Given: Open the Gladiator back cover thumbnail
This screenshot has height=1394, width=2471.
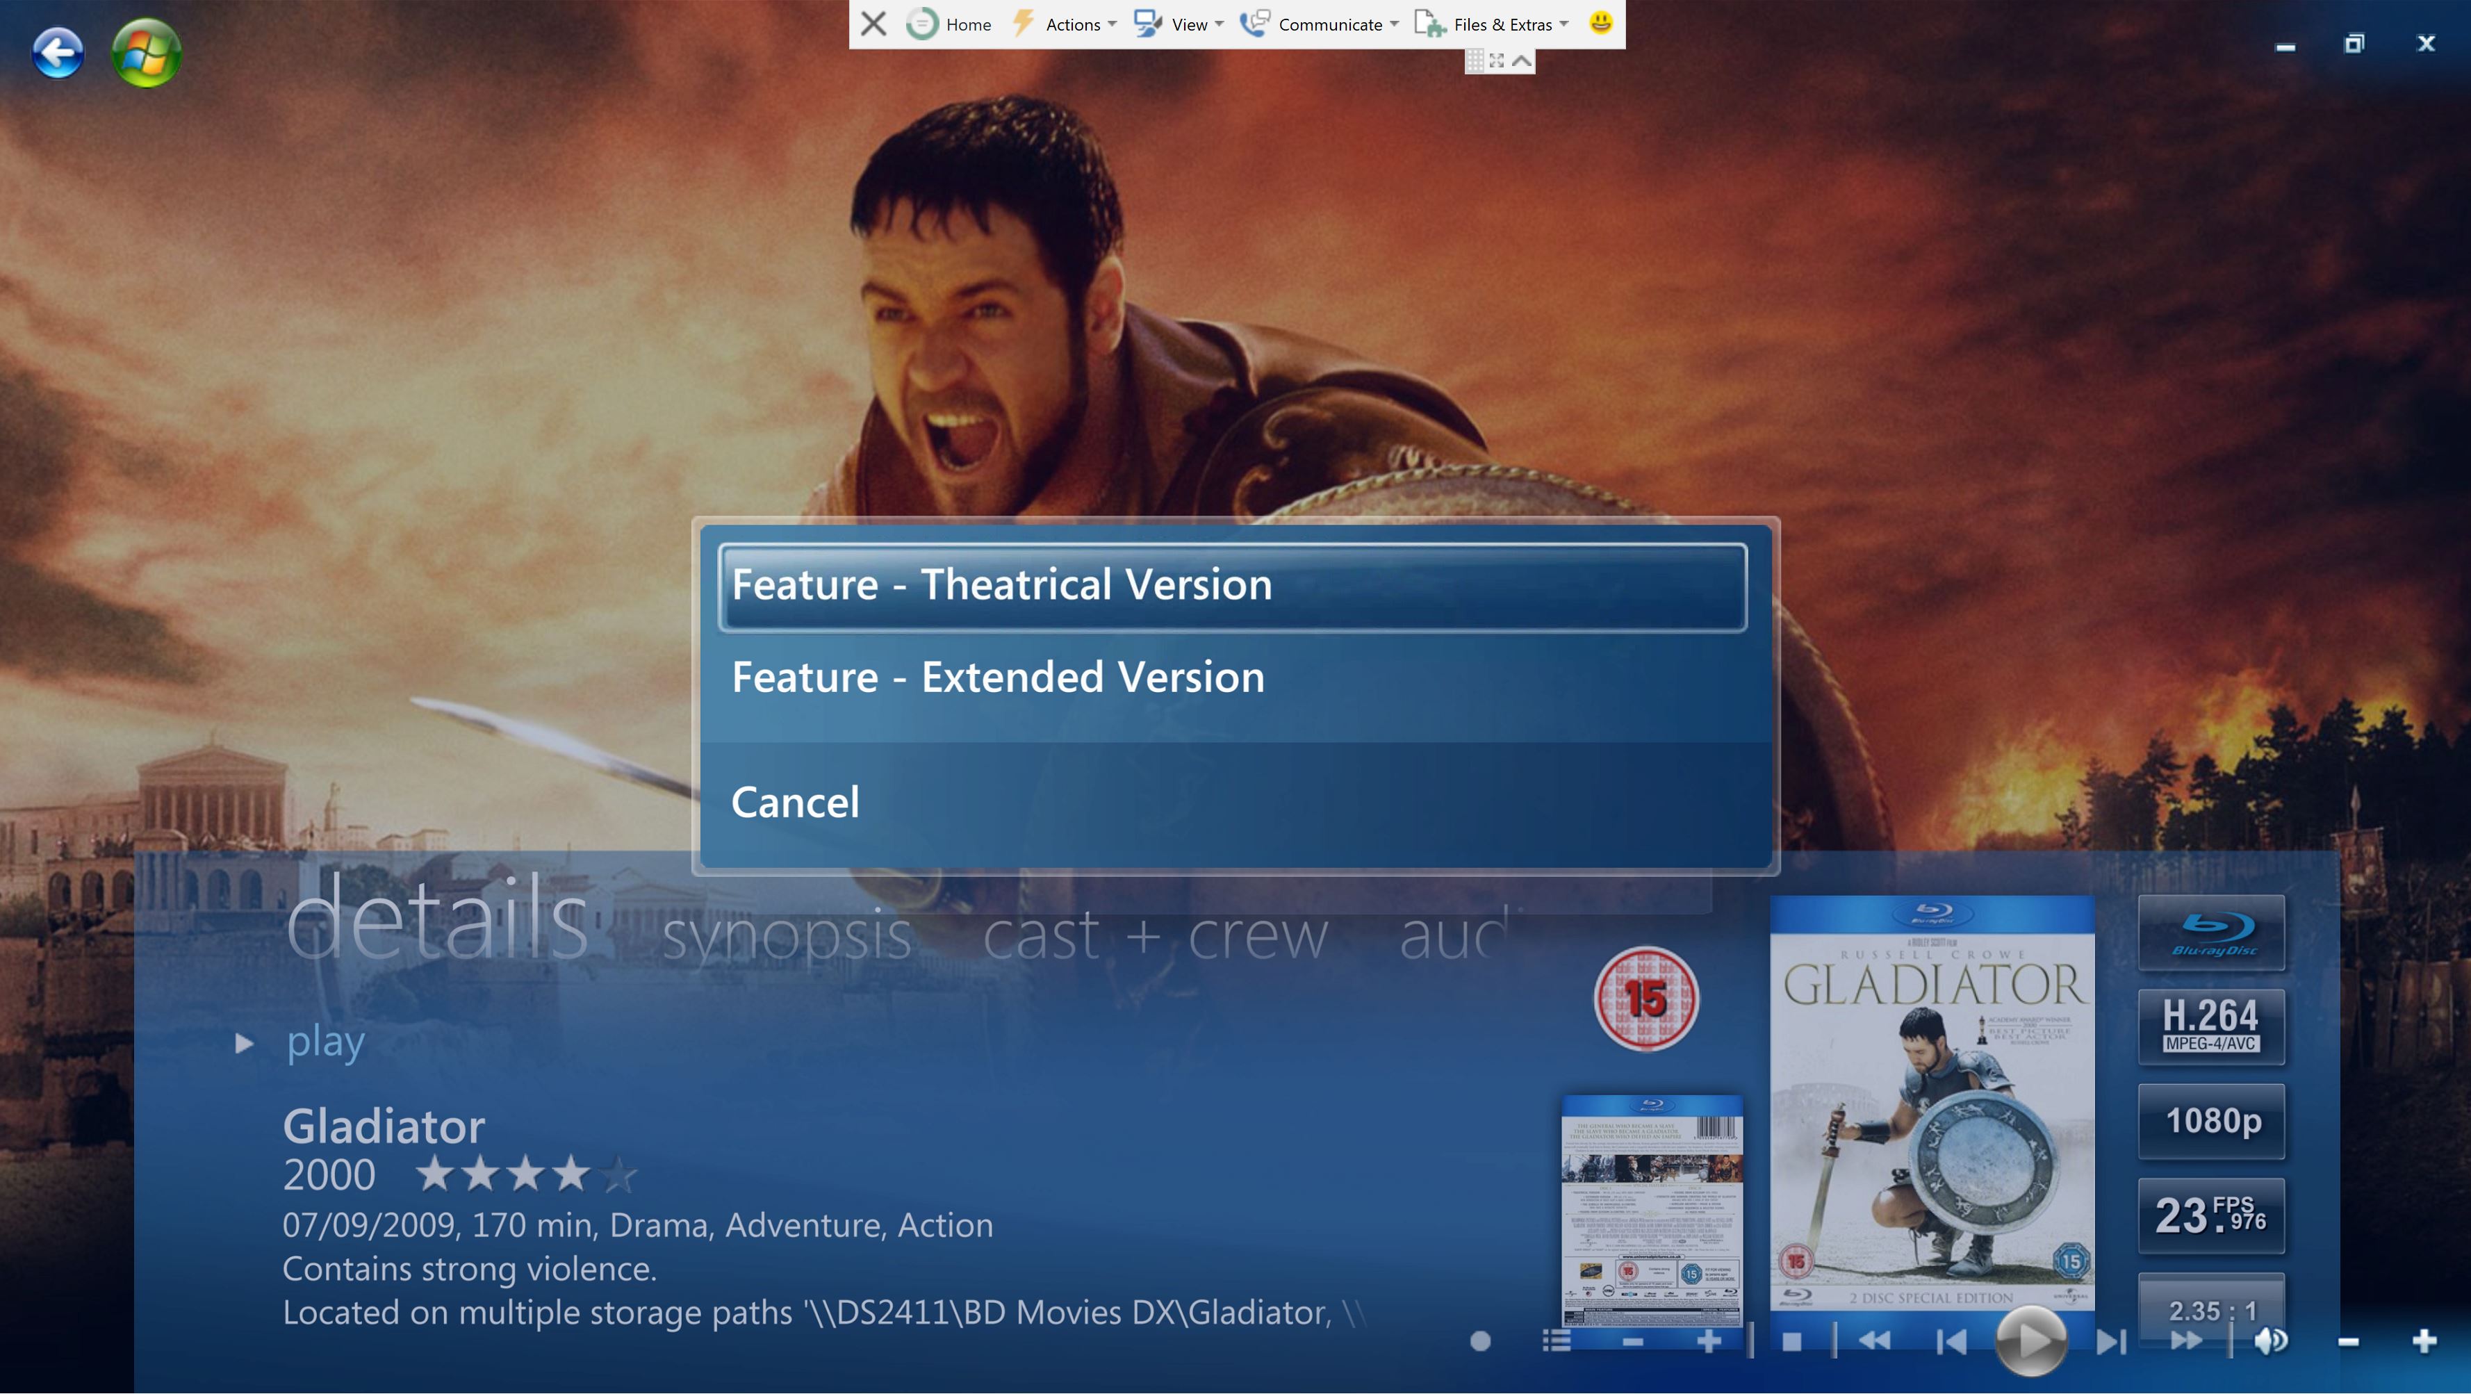Looking at the screenshot, I should pos(1652,1211).
